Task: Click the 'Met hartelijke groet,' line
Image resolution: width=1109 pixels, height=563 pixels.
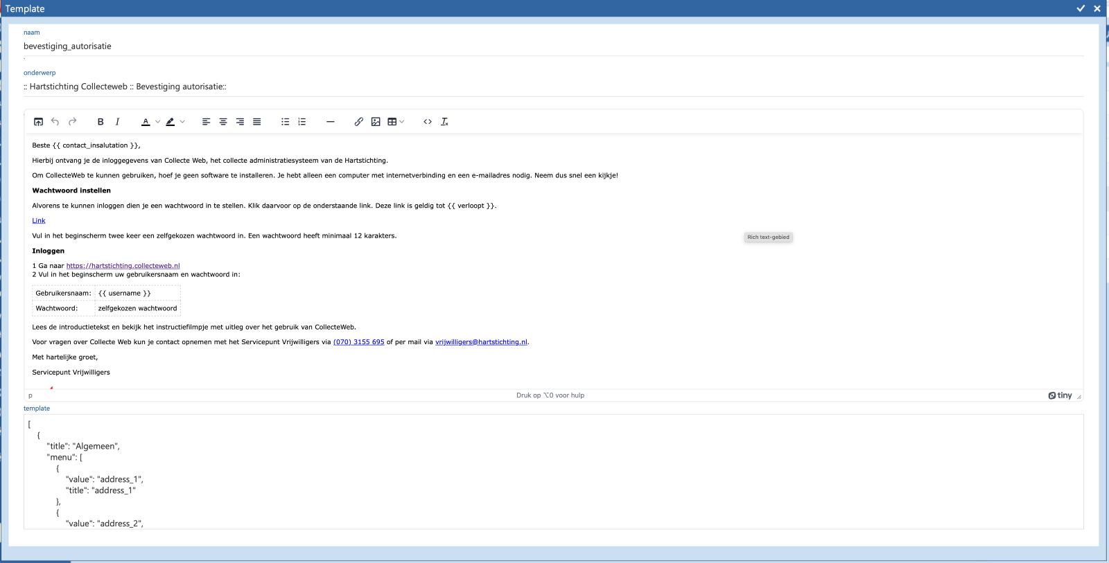Action: click(65, 357)
